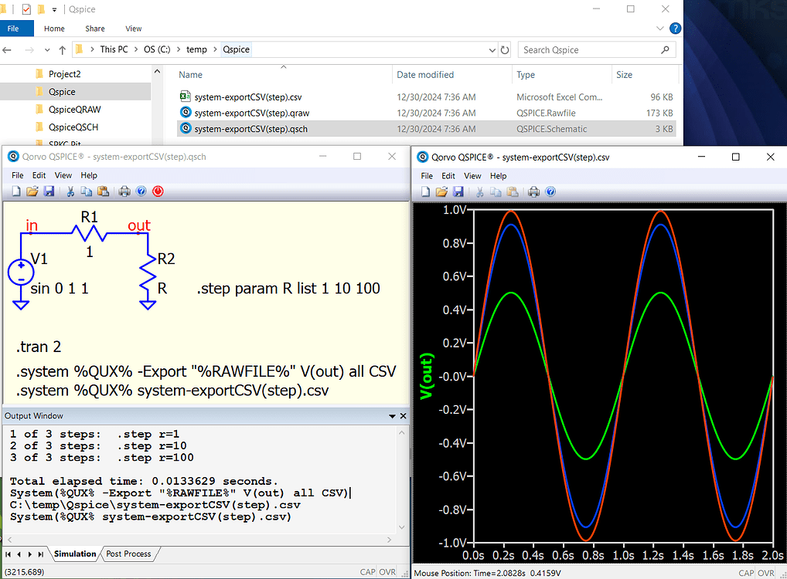Toggle the OVR indicator in the waveform status bar
The width and height of the screenshot is (787, 579).
click(765, 572)
